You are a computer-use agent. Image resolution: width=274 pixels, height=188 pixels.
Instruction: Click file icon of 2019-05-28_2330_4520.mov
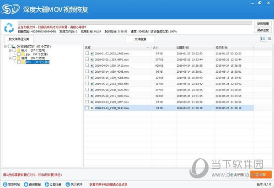coord(92,90)
